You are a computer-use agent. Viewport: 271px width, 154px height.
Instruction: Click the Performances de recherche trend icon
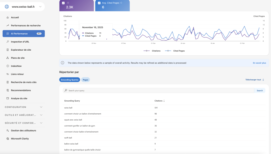click(8, 26)
